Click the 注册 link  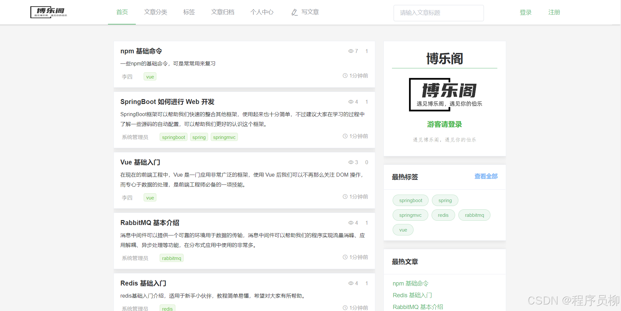click(x=554, y=12)
